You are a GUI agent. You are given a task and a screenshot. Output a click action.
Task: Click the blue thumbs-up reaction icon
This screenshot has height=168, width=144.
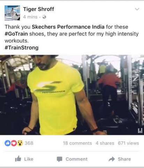8,143
